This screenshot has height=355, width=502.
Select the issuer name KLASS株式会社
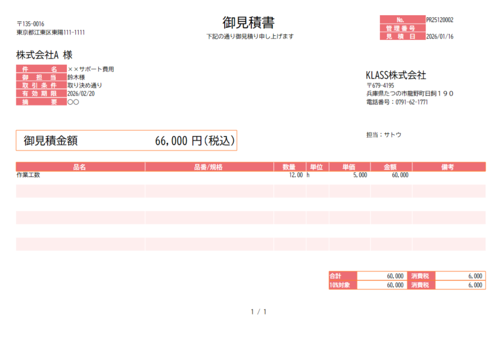tap(396, 75)
